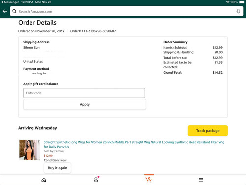Open the hamburger menu icon
This screenshot has width=246, height=185.
(x=201, y=180)
